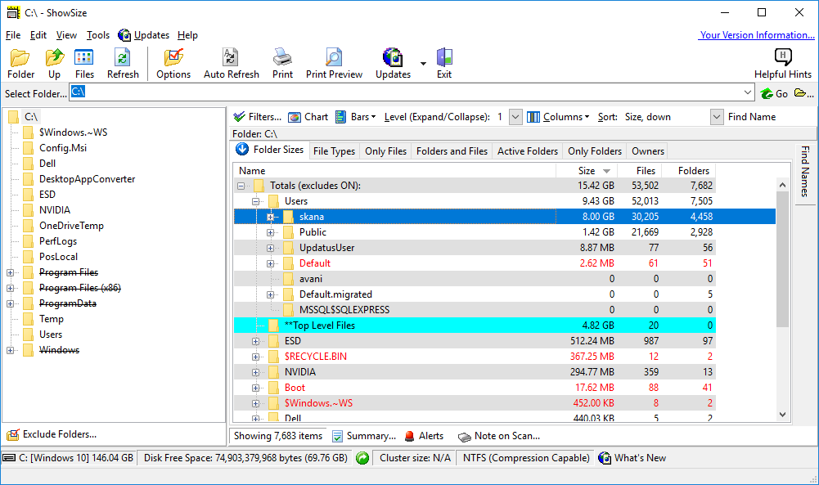Open the Updates menu
The width and height of the screenshot is (819, 485).
[144, 35]
